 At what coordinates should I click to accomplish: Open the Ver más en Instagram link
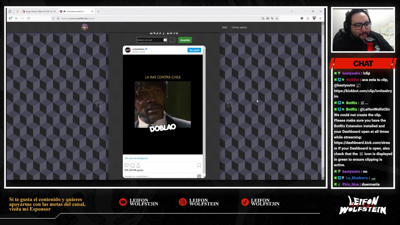point(136,158)
